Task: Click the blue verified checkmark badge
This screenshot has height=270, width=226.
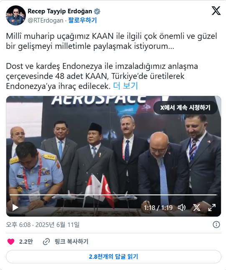Action: tap(97, 11)
